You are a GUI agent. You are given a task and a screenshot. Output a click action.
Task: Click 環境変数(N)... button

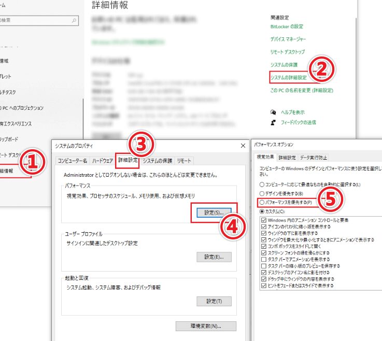tap(206, 326)
